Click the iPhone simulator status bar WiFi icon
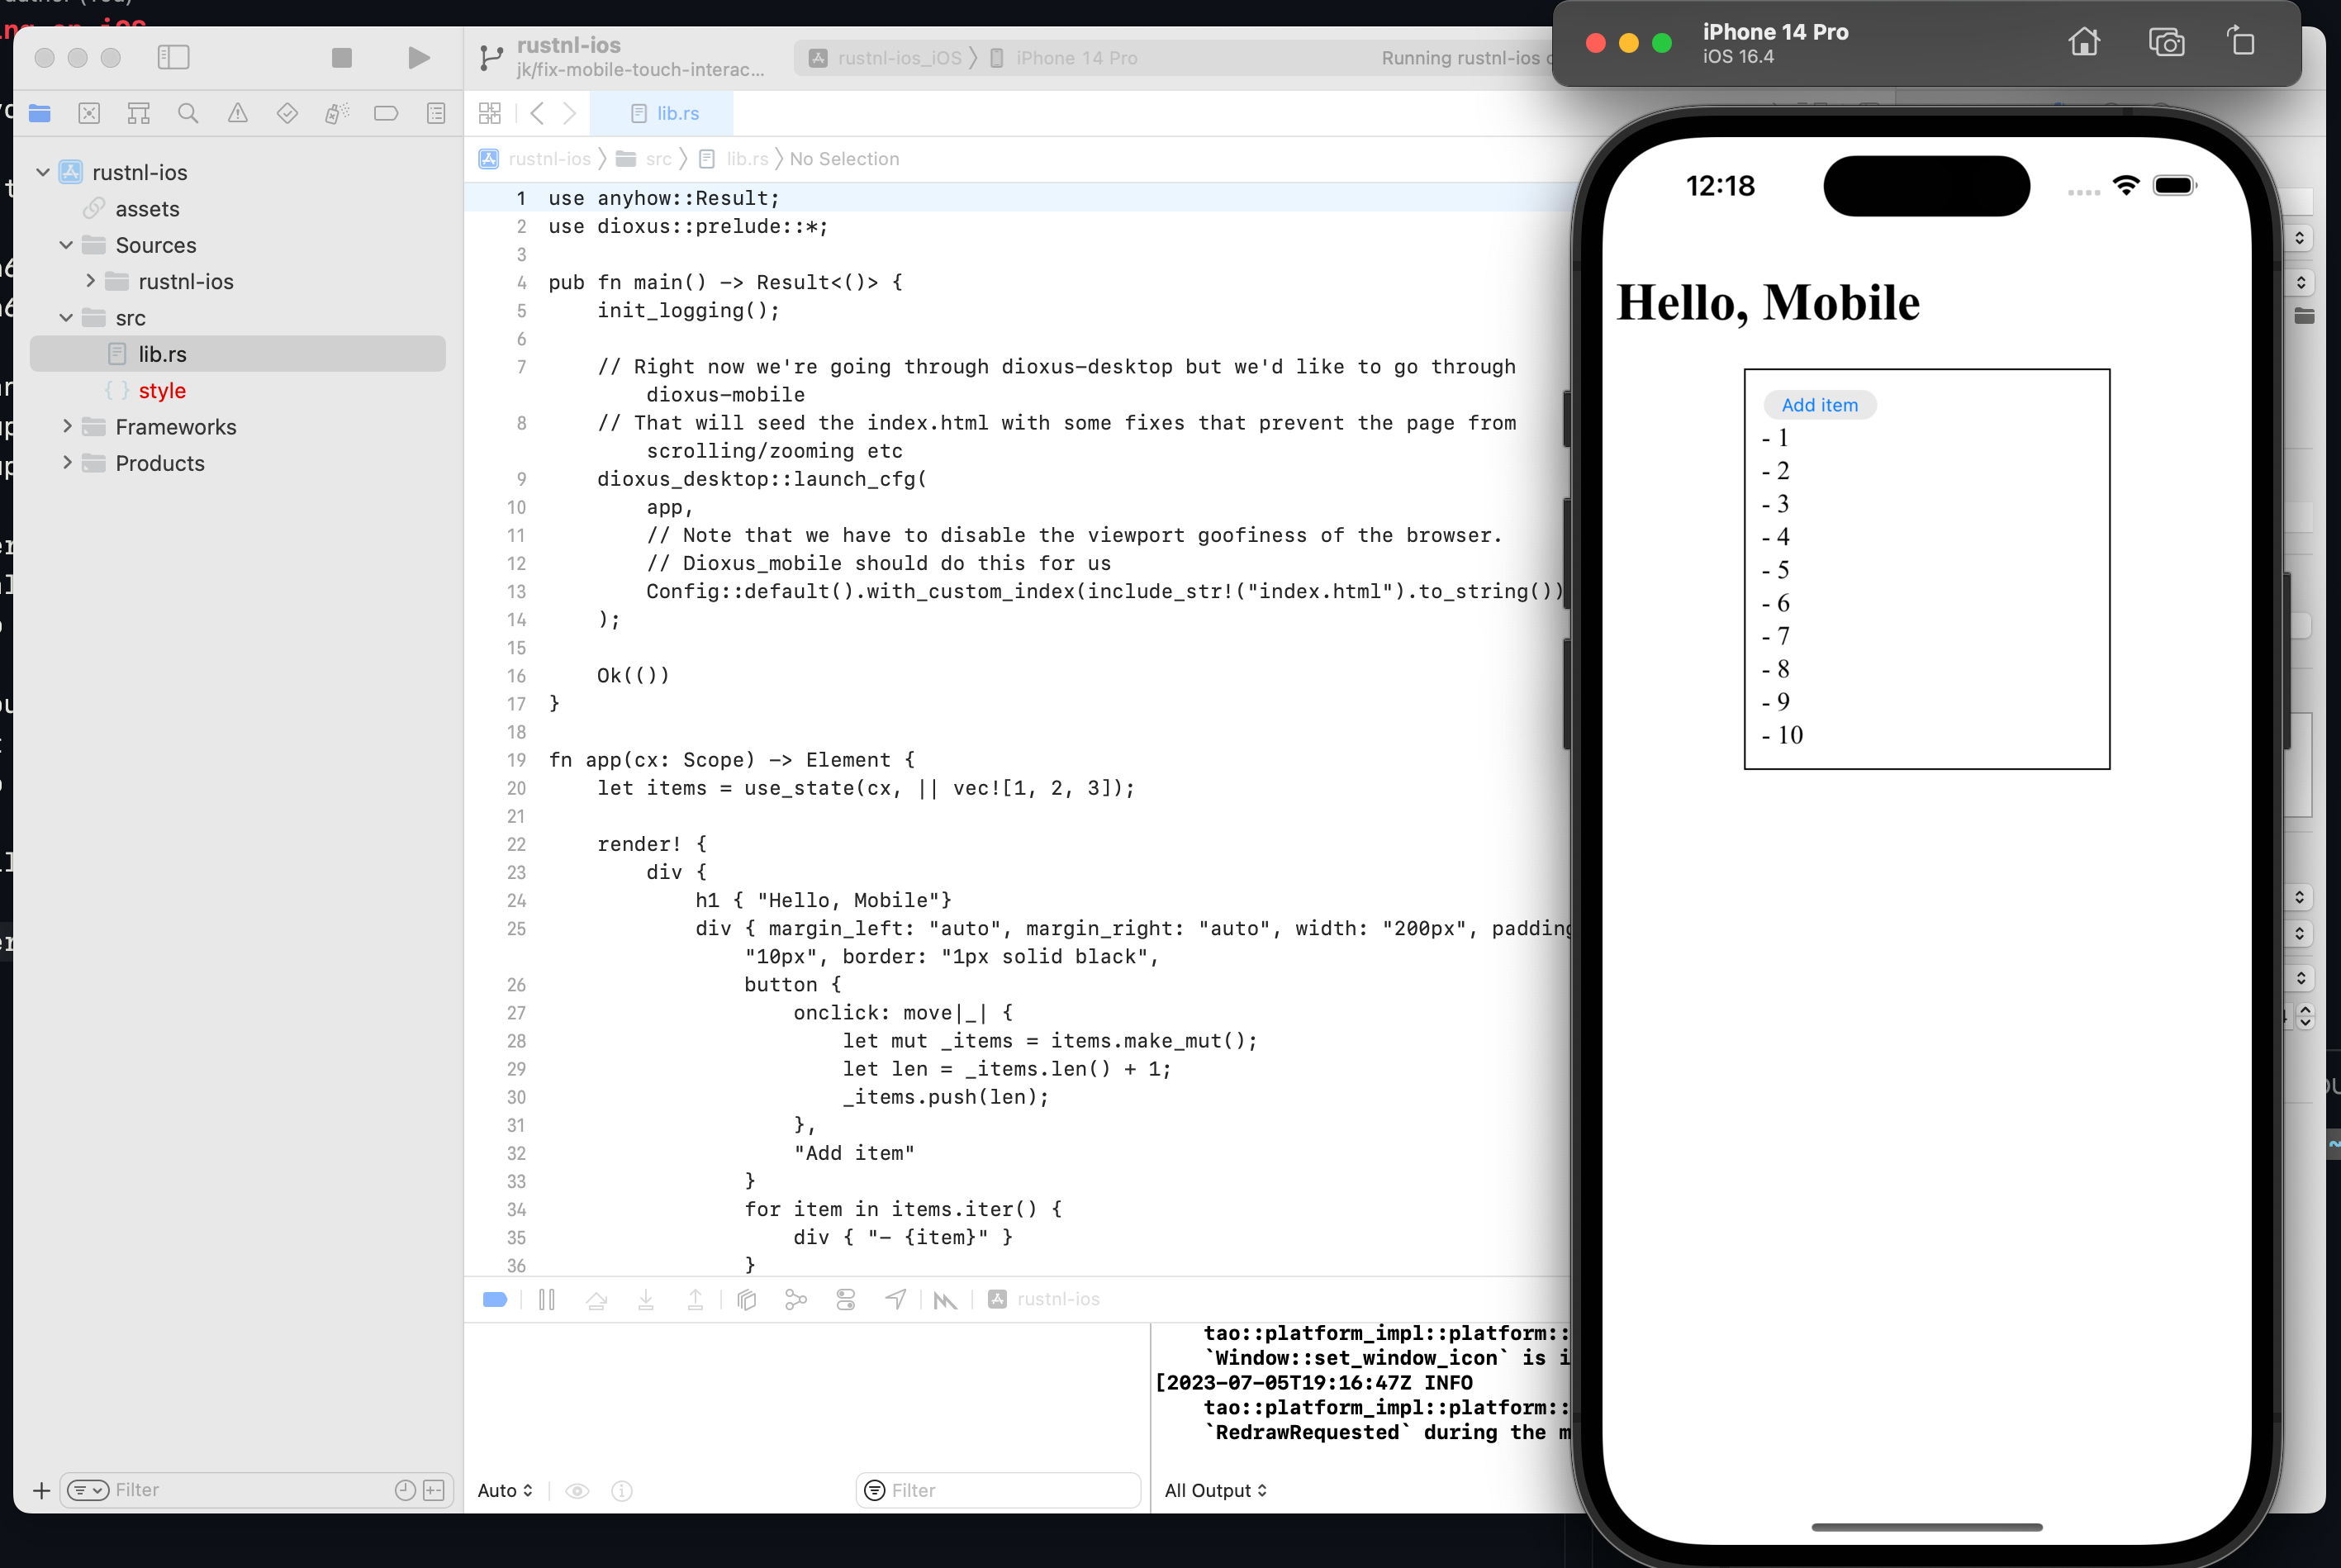This screenshot has height=1568, width=2341. point(2128,188)
